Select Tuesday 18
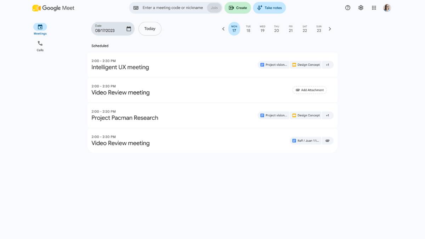The height and width of the screenshot is (239, 425). coord(248,29)
